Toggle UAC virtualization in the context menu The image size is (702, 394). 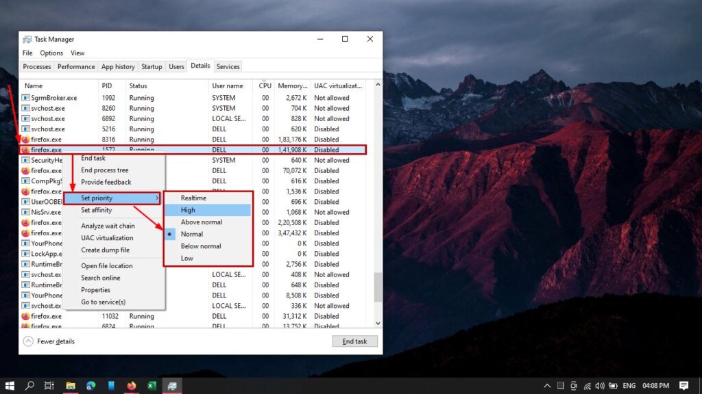coord(107,238)
